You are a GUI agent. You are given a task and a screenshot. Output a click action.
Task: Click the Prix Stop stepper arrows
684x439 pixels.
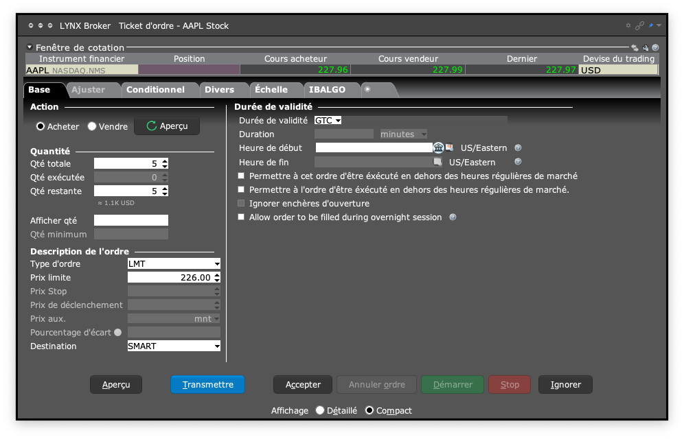pos(217,292)
